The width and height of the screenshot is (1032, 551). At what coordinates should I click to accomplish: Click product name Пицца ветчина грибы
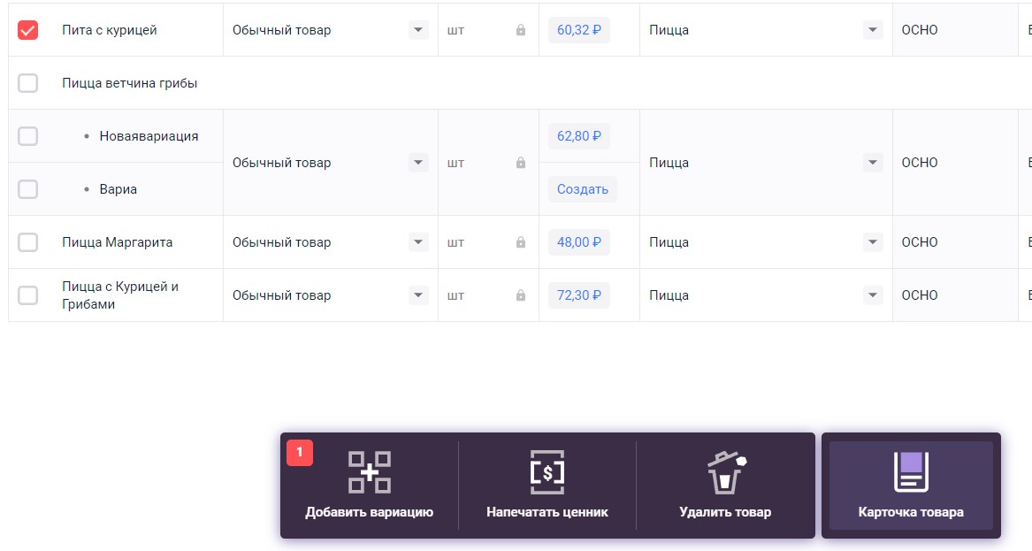pos(130,83)
